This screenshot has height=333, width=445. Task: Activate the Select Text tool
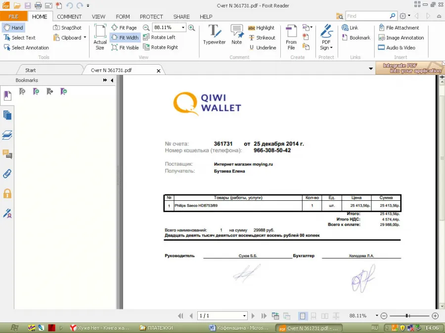tap(19, 37)
